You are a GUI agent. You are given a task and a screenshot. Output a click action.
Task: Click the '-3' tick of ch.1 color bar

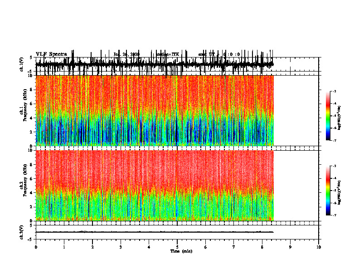click(334, 91)
